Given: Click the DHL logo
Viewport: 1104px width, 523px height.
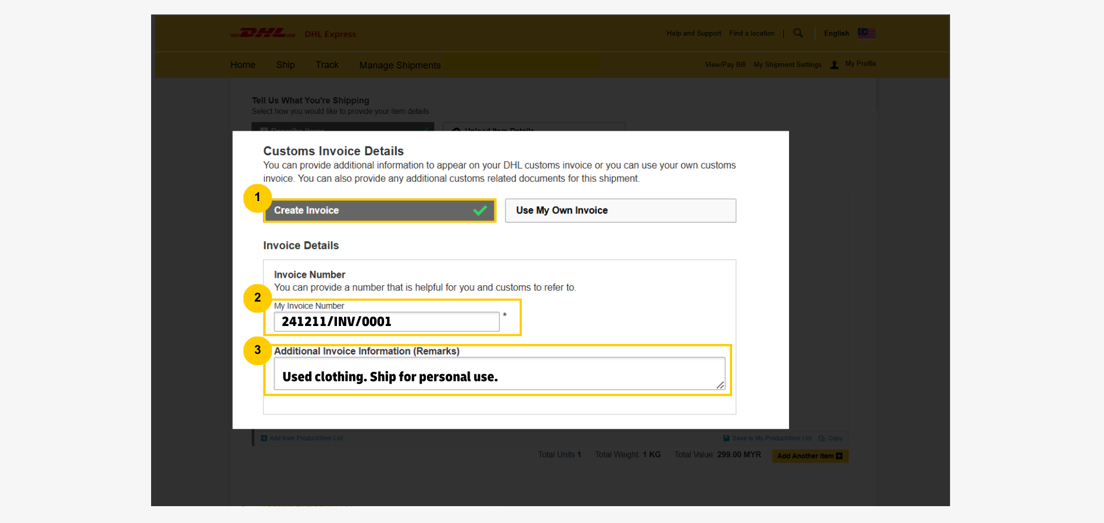Looking at the screenshot, I should 263,33.
